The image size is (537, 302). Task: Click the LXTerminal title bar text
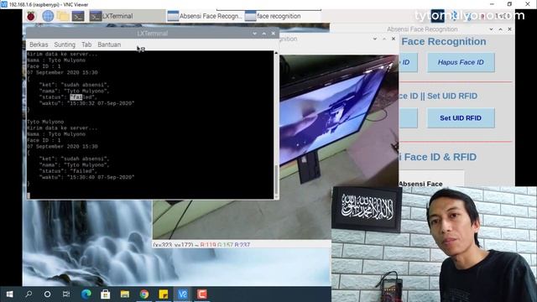153,34
